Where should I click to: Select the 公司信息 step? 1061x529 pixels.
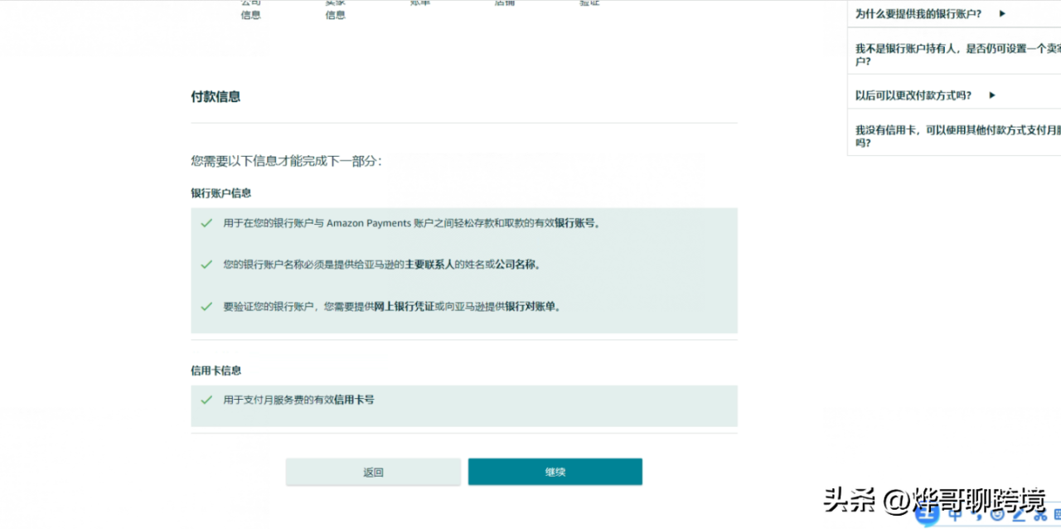coord(250,10)
